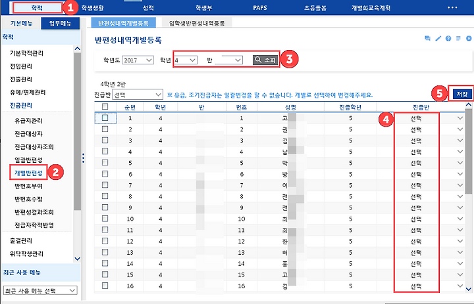Open the more menu (three dots) in top bar

(452, 8)
